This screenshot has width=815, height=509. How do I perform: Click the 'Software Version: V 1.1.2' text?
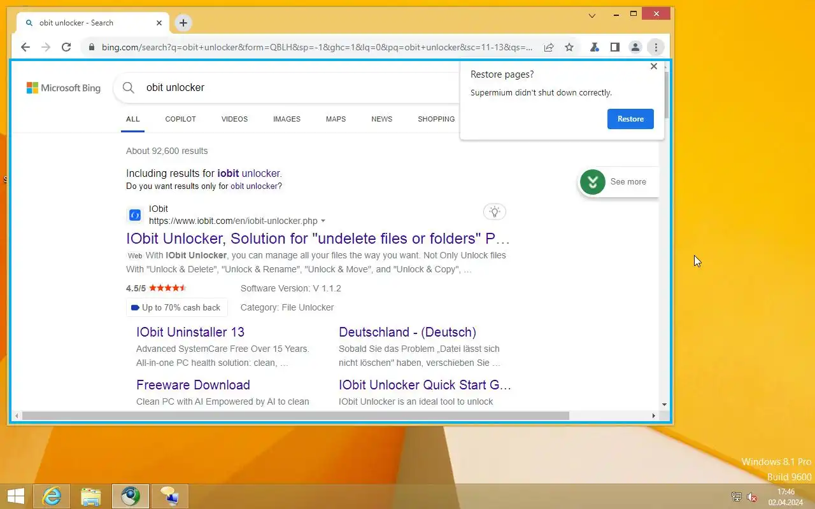[x=291, y=288]
